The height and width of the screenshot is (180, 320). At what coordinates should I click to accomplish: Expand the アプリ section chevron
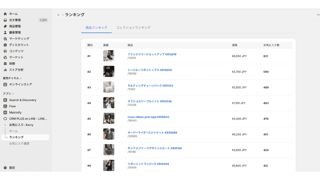tap(13, 94)
